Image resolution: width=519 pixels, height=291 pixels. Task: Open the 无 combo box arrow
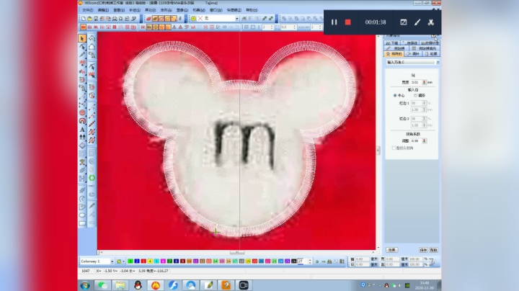click(x=237, y=19)
